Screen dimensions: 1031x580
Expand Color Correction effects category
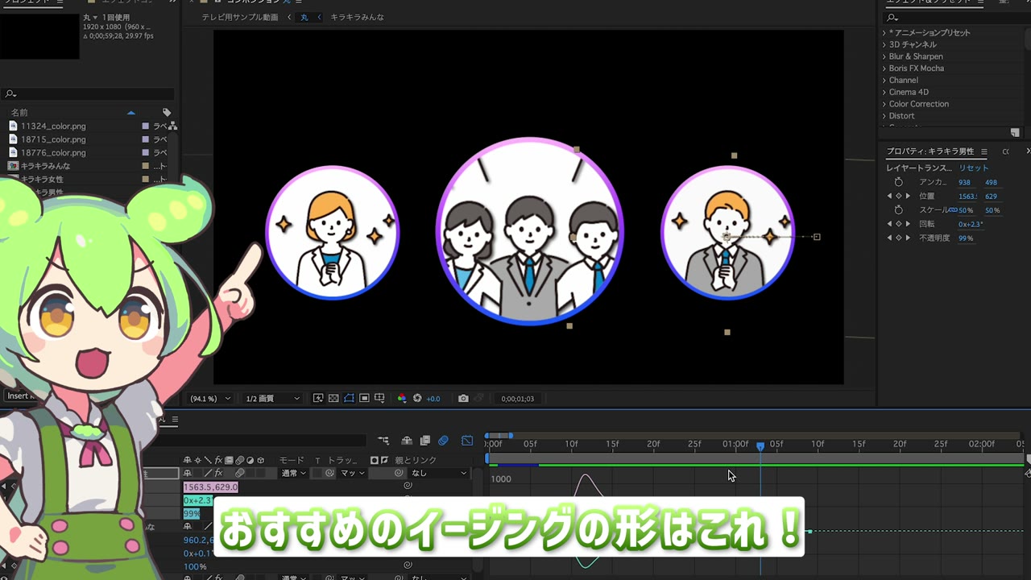point(884,104)
